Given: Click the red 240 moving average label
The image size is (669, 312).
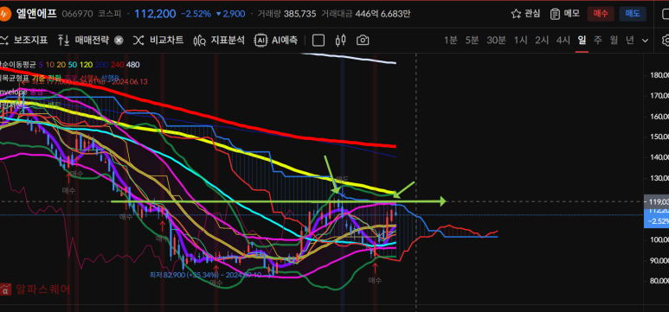Looking at the screenshot, I should [x=118, y=65].
